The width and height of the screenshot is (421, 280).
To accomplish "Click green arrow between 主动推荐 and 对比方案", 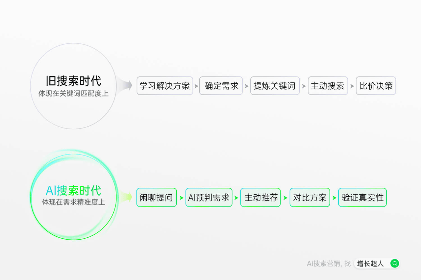I will (285, 198).
